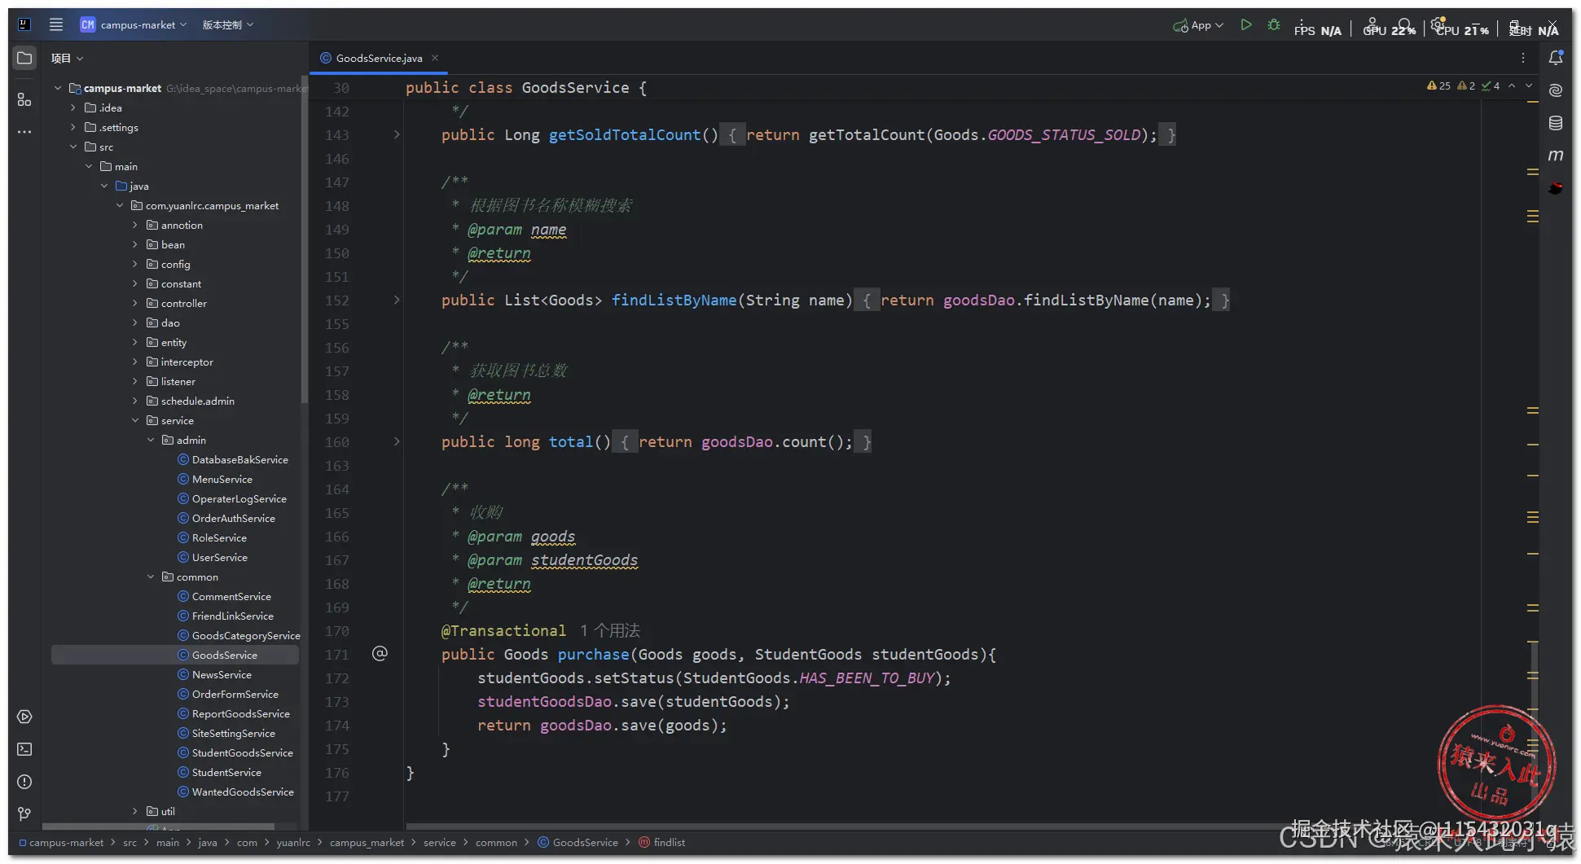
Task: Open the Structure tool window icon
Action: coord(24,99)
